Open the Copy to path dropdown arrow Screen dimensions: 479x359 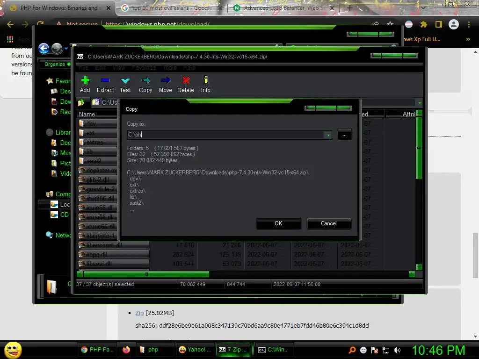tap(328, 135)
